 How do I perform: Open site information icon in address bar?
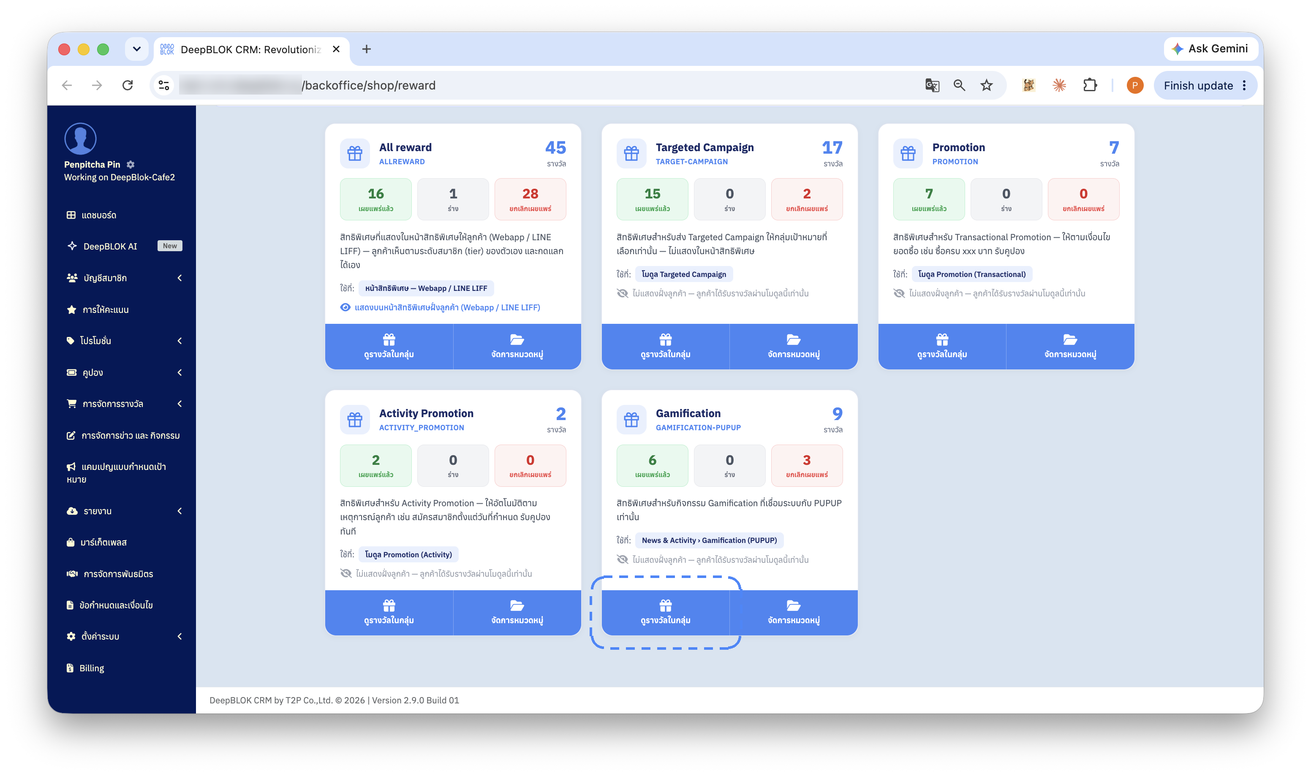tap(164, 85)
